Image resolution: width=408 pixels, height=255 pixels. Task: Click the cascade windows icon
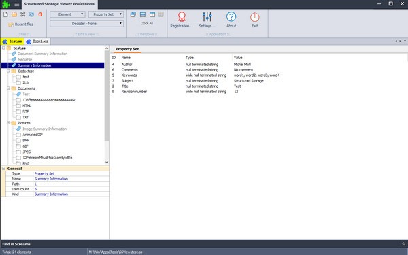pos(133,14)
